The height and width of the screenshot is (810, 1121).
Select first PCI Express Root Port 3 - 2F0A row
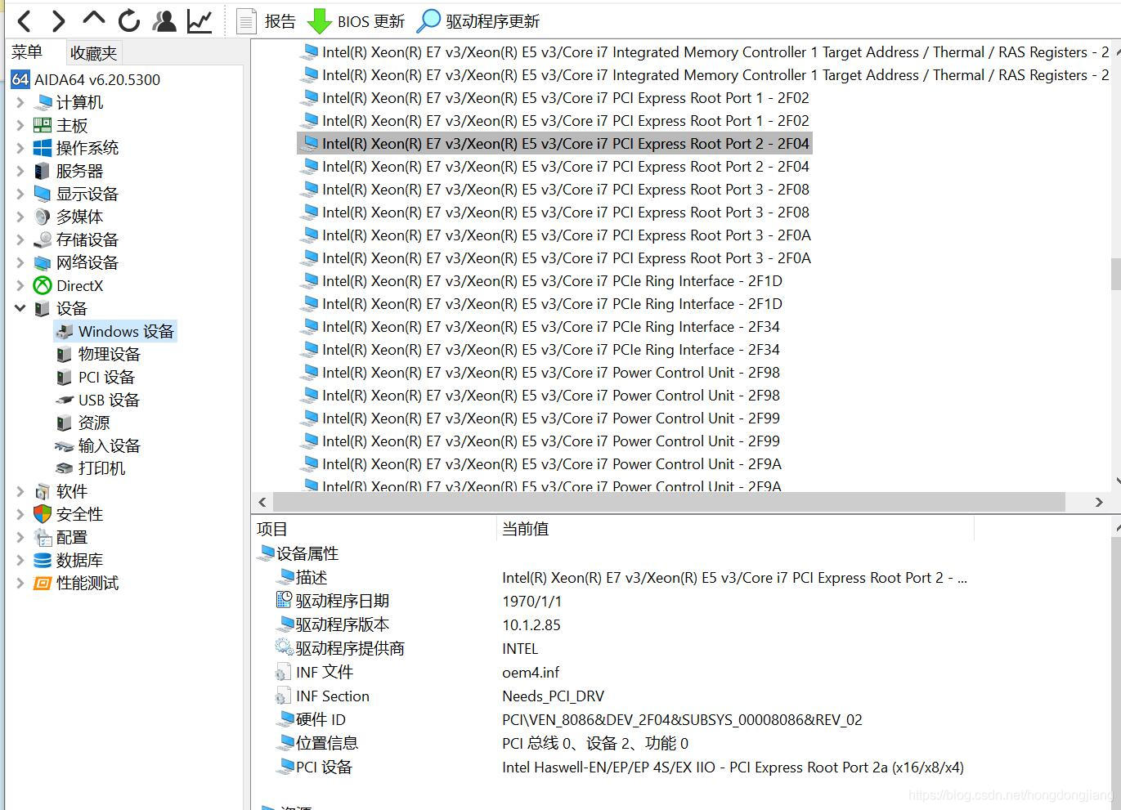click(x=556, y=235)
